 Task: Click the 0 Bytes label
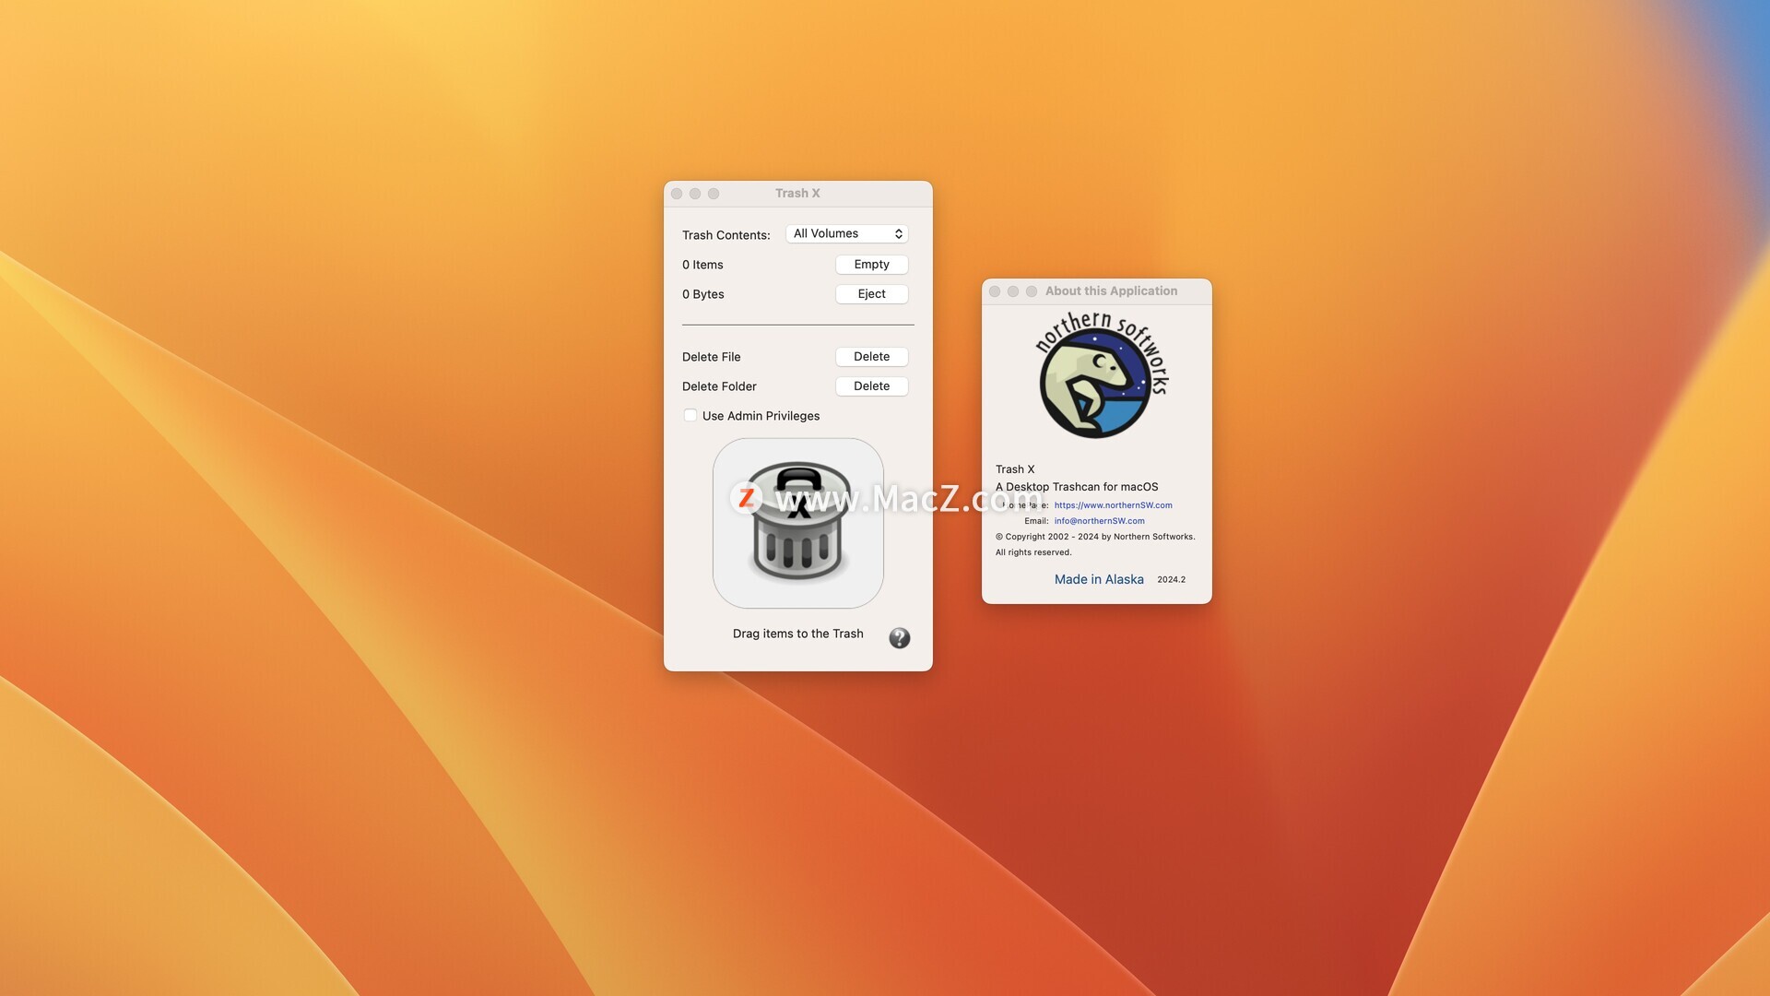click(703, 294)
